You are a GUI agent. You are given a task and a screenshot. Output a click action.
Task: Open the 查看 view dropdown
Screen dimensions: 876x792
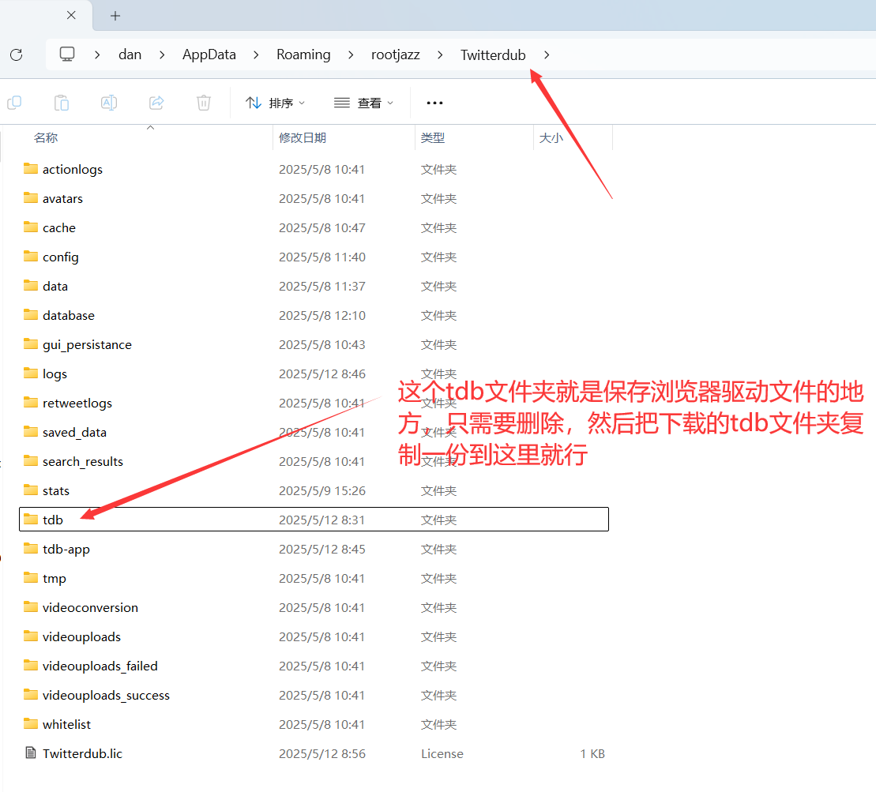click(x=363, y=103)
